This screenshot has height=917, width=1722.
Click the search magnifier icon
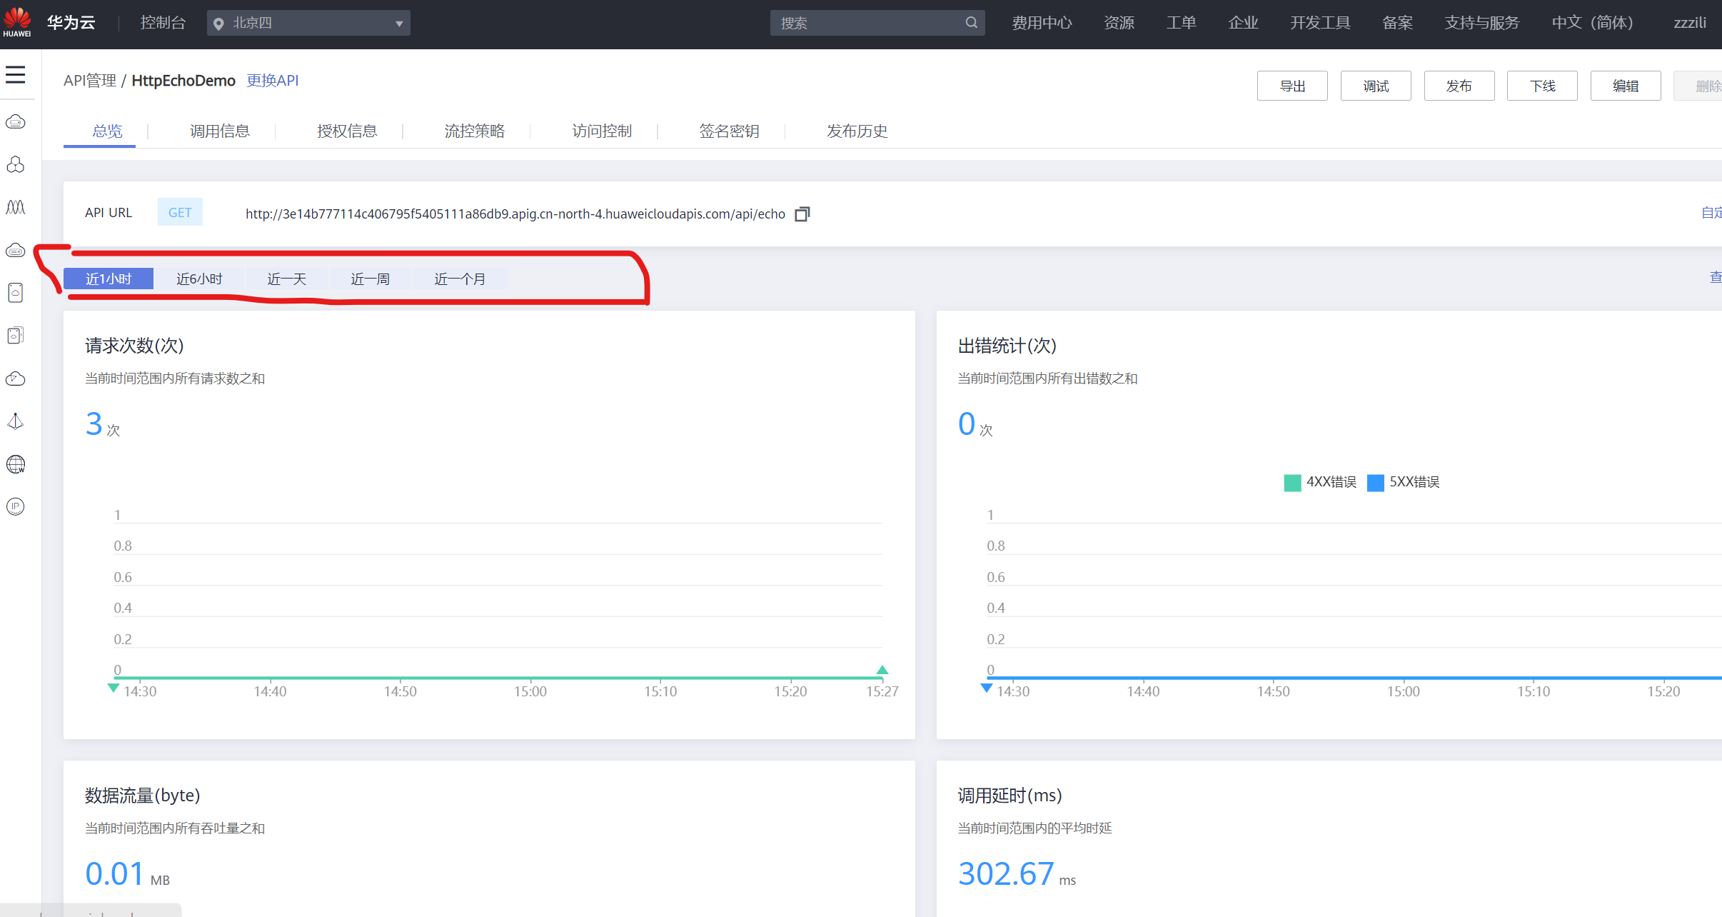click(971, 23)
